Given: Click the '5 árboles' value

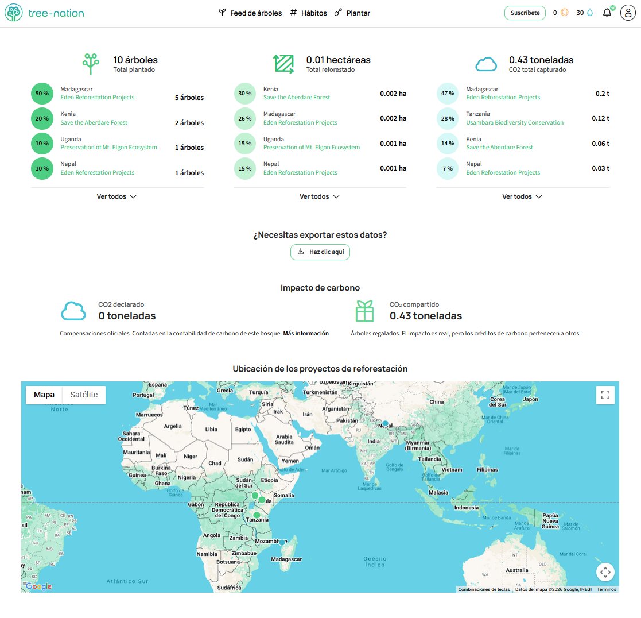Looking at the screenshot, I should [x=189, y=98].
